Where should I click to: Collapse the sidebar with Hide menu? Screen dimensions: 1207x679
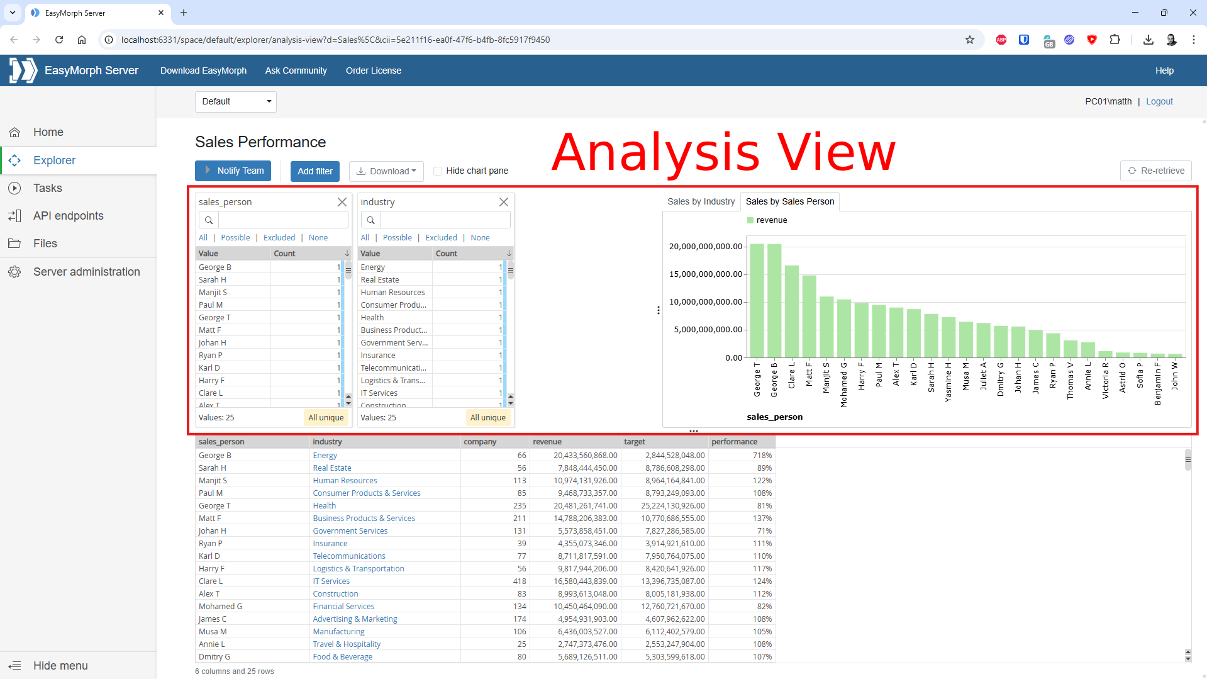(x=60, y=665)
